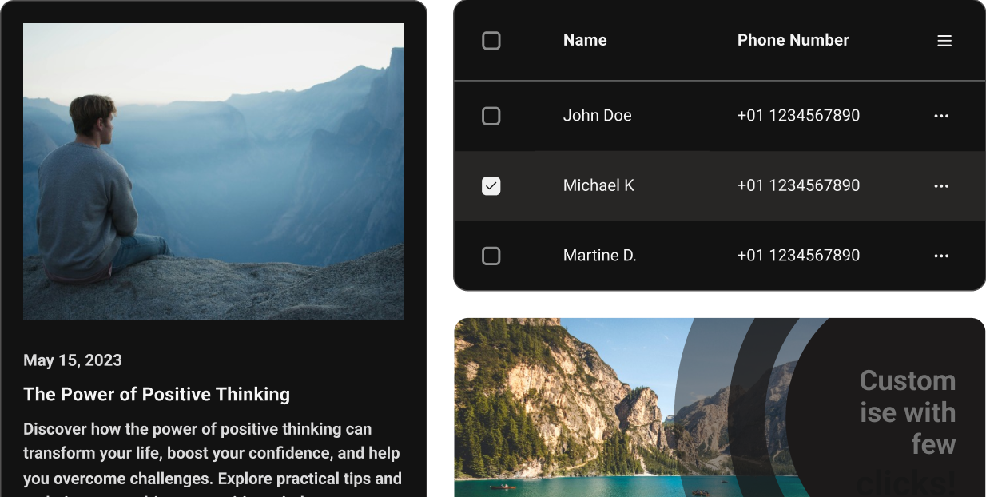Click the ellipsis icon on John Doe's row
The image size is (986, 497).
pos(941,115)
